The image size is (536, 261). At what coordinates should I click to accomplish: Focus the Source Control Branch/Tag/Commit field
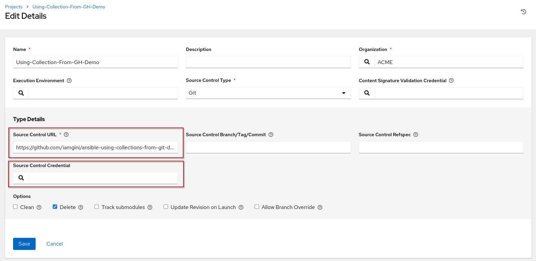268,147
